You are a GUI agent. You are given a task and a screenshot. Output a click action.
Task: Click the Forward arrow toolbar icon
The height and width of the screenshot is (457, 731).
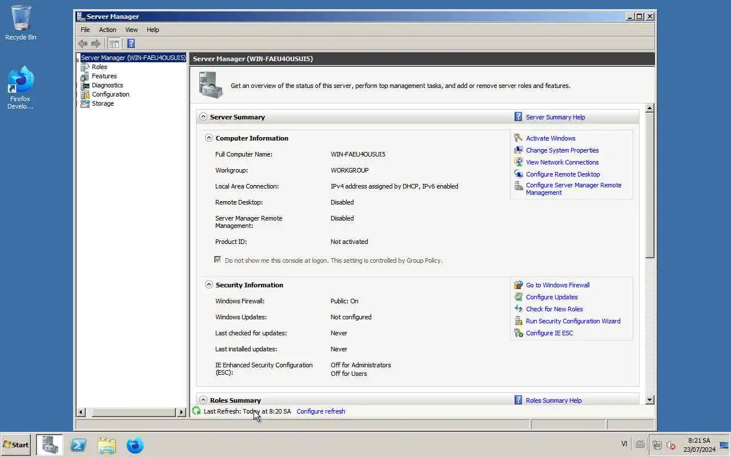[96, 43]
